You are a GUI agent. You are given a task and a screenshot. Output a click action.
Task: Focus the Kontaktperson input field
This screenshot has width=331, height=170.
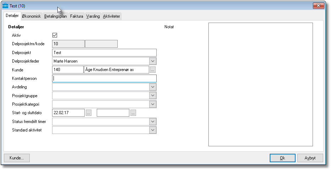pyautogui.click(x=104, y=78)
